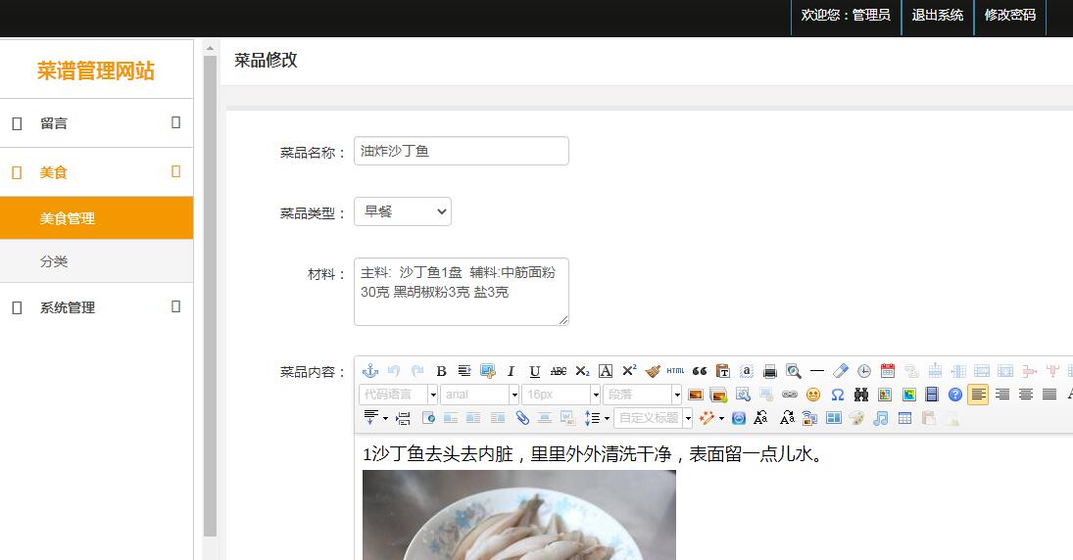Clear formatting with the eraser icon
This screenshot has height=560, width=1073.
[841, 371]
